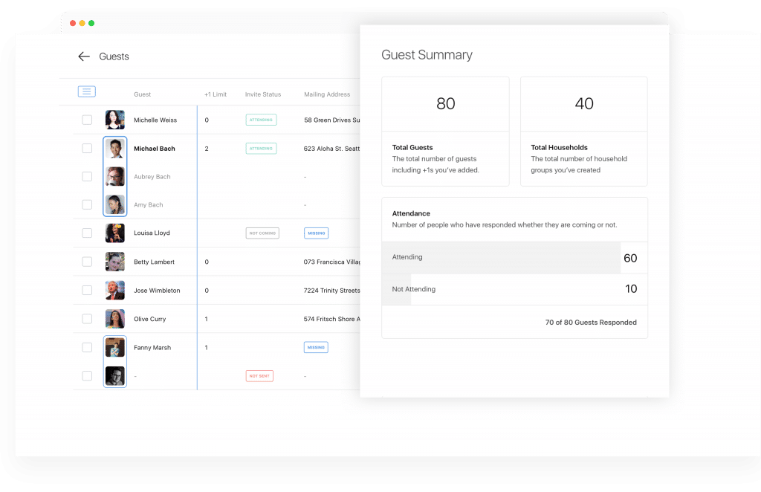The height and width of the screenshot is (492, 761).
Task: Click Jose Wimbleton's avatar photo
Action: 114,290
